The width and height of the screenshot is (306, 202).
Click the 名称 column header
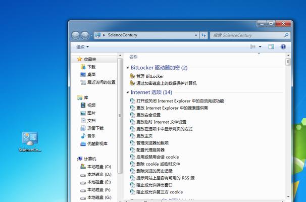coord(133,57)
